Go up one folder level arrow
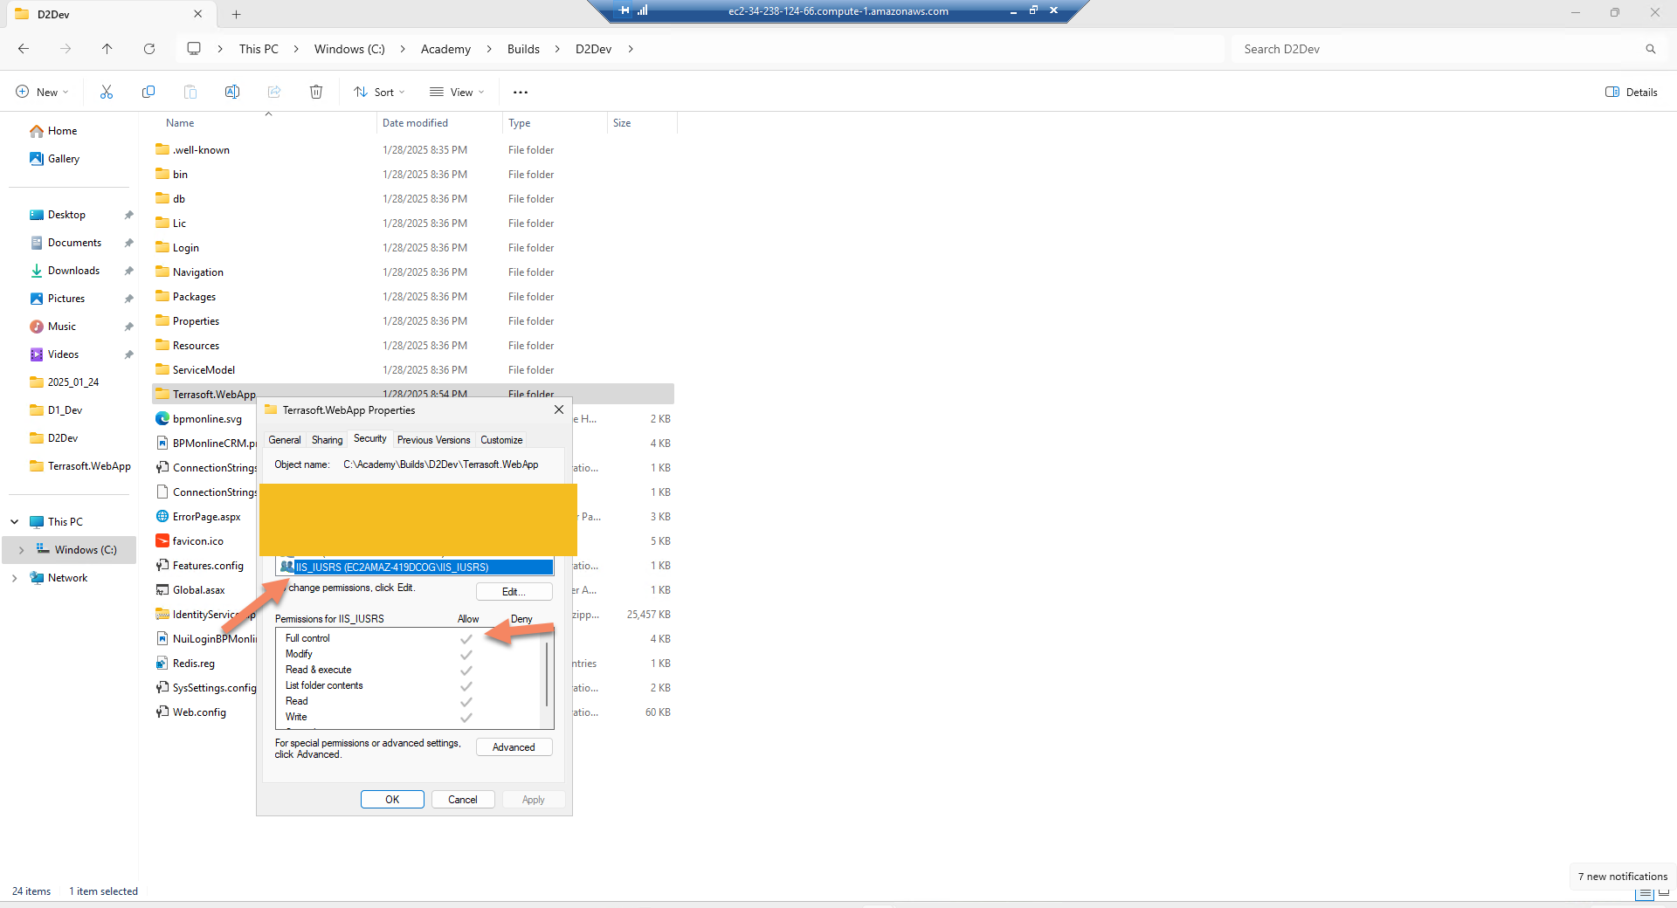 click(x=107, y=49)
